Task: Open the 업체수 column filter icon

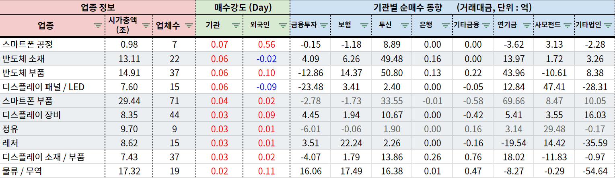Action: pos(189,25)
